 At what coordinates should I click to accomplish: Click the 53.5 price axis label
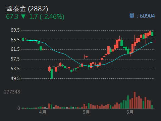coord(15,69)
